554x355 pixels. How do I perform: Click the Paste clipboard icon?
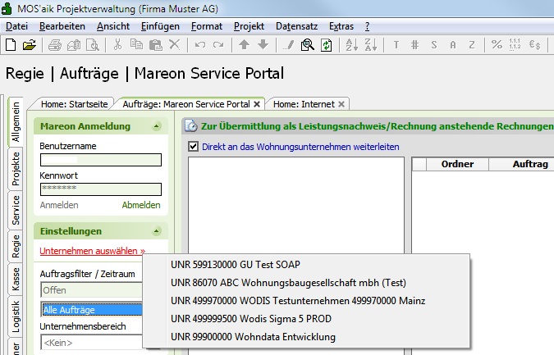[155, 45]
